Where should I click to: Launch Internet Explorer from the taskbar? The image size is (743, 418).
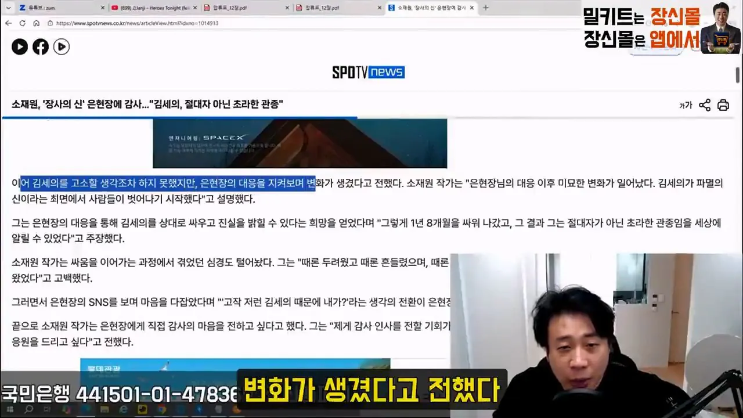pos(124,410)
